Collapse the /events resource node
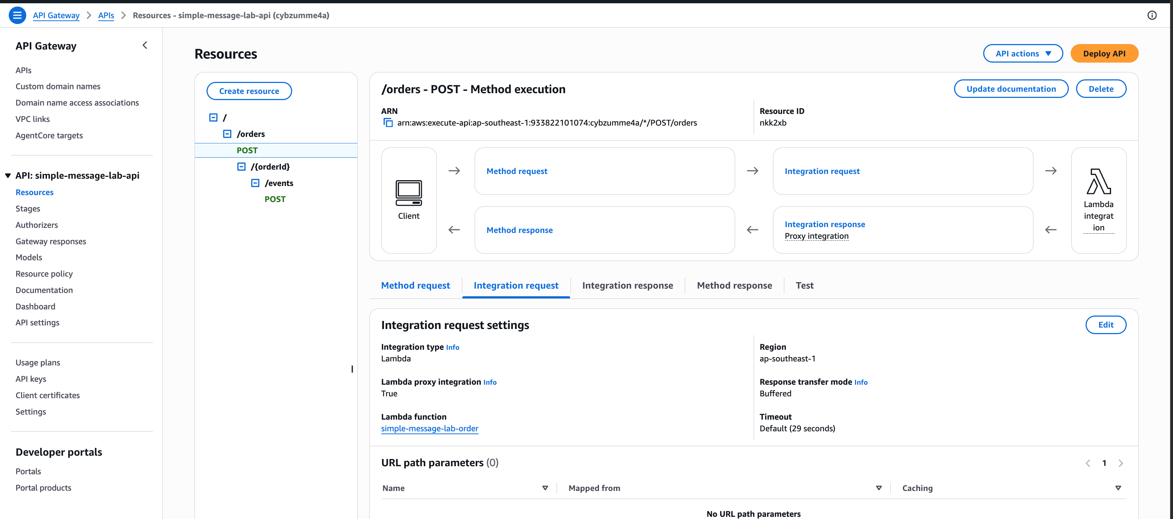 click(255, 183)
